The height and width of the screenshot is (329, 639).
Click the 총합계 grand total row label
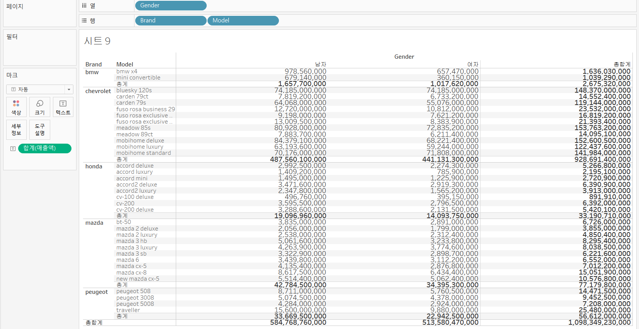point(94,322)
